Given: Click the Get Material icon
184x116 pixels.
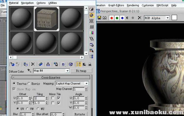Looking at the screenshot, I should (12, 64).
